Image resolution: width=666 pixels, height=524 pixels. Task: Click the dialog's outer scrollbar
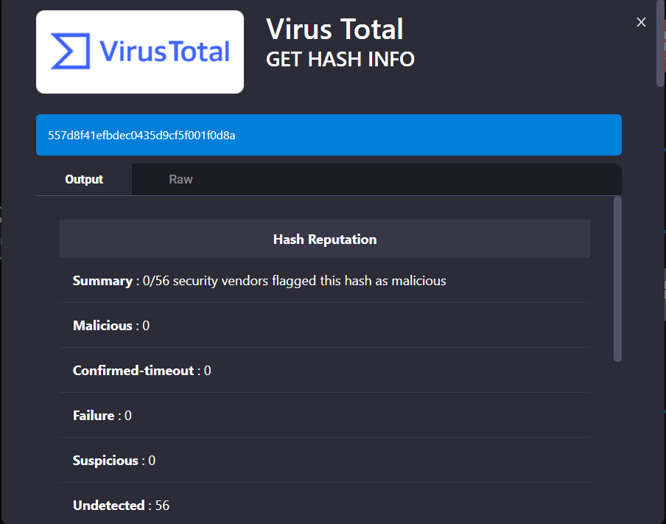click(x=661, y=43)
